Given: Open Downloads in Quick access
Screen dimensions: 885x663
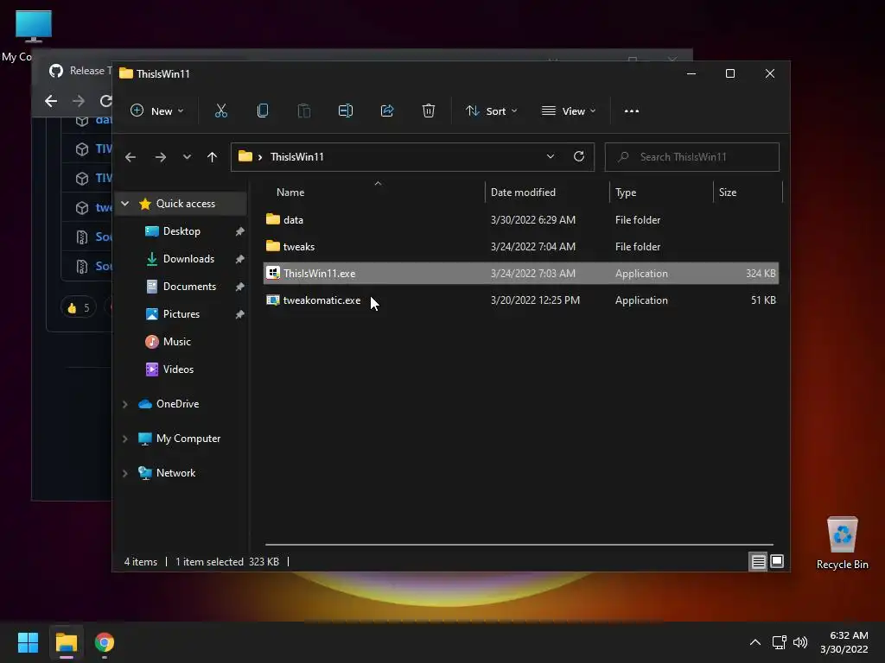Looking at the screenshot, I should tap(188, 259).
